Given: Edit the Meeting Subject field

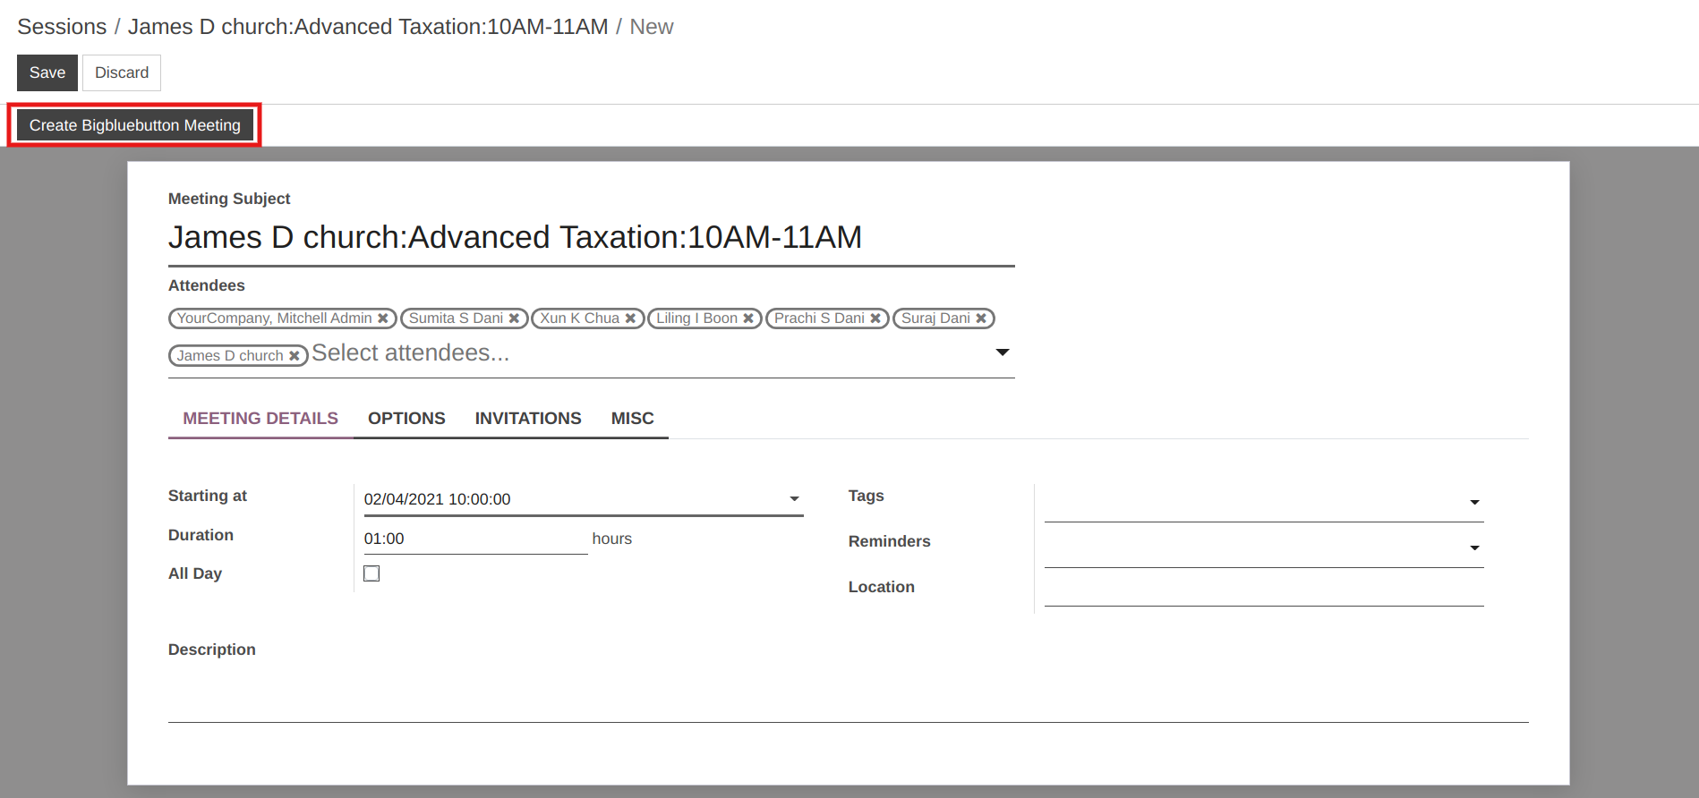Looking at the screenshot, I should click(x=592, y=238).
